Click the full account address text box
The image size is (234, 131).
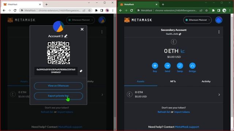point(56,71)
